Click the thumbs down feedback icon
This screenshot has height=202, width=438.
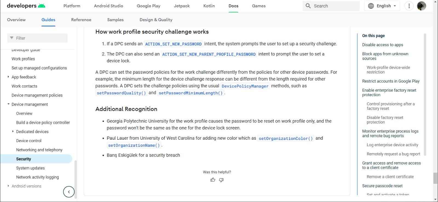click(221, 180)
